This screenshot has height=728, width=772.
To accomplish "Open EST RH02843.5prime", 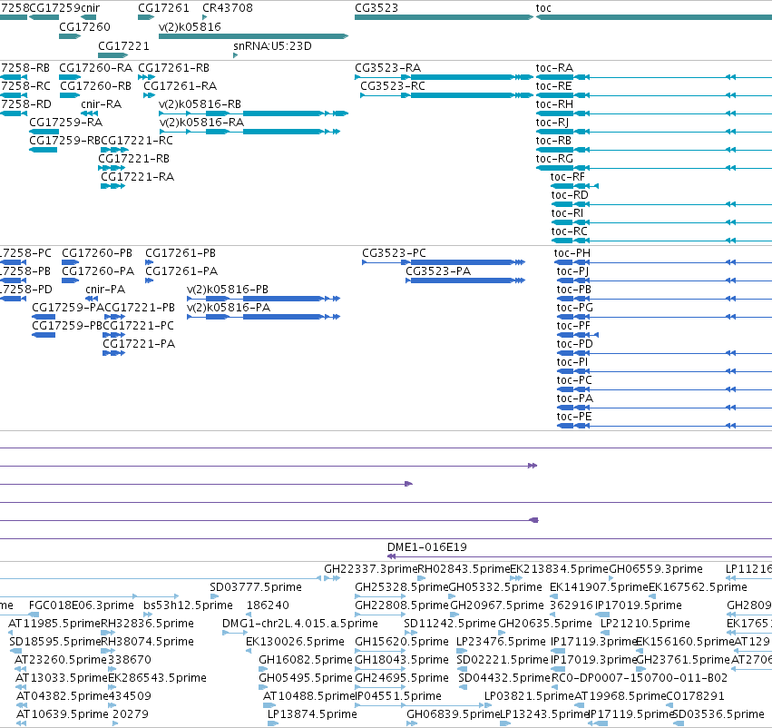I will pos(464,568).
